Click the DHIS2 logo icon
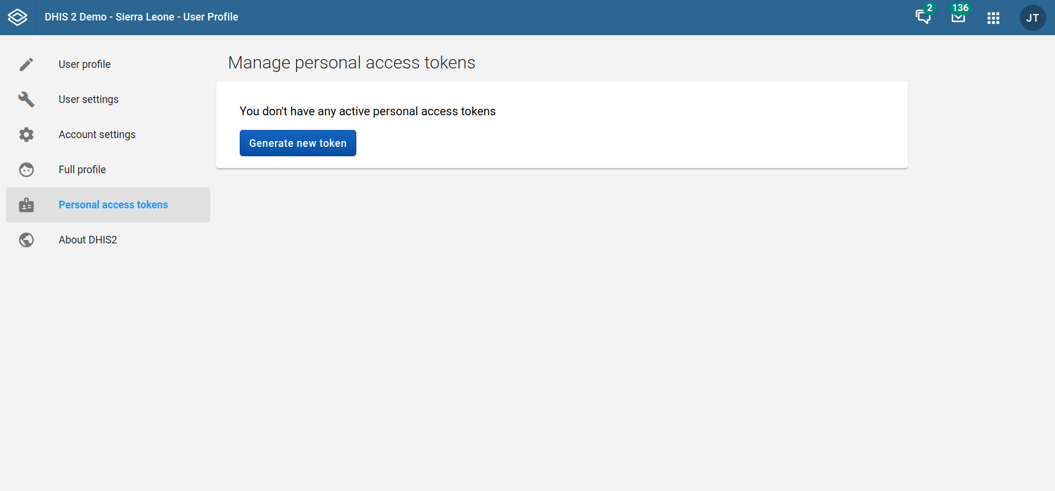Viewport: 1055px width, 491px height. pos(18,18)
